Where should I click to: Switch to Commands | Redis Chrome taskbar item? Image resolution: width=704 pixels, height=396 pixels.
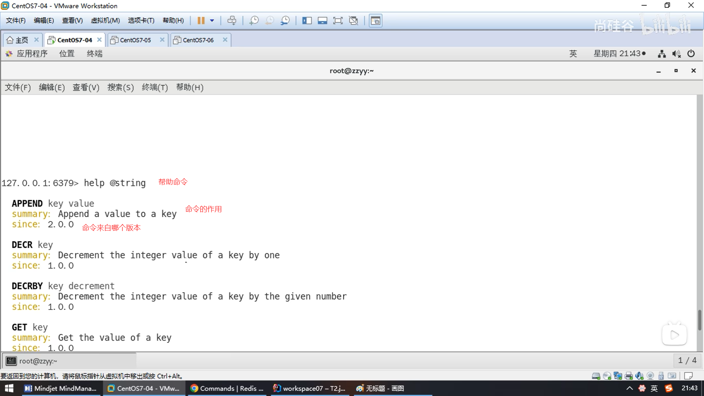[x=227, y=388]
